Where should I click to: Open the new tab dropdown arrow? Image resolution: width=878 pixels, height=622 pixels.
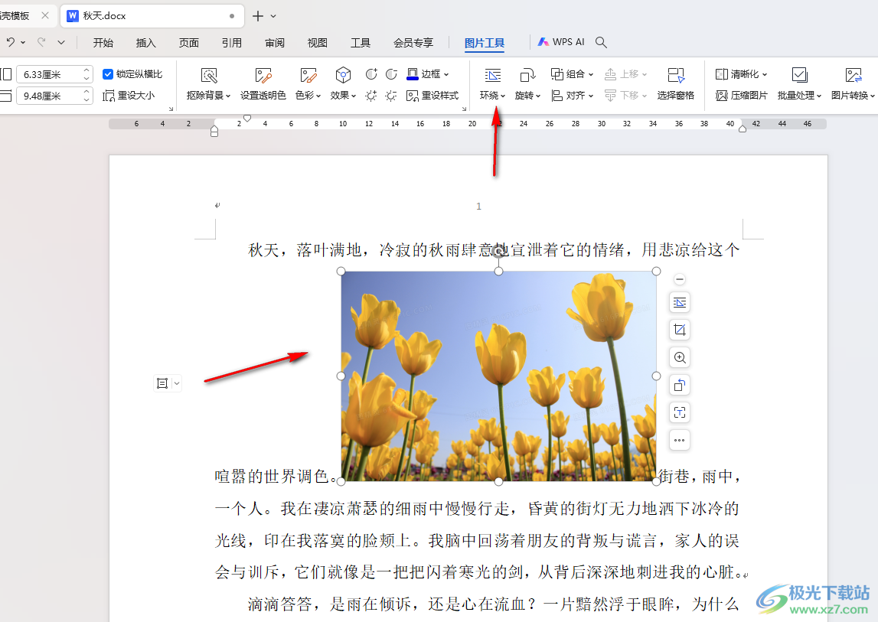[273, 16]
